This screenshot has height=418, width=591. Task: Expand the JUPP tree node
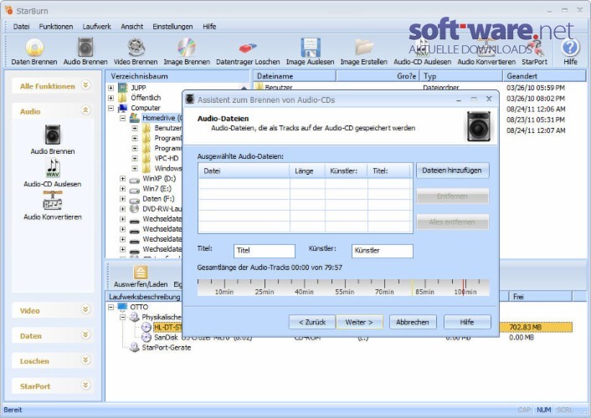click(x=110, y=88)
